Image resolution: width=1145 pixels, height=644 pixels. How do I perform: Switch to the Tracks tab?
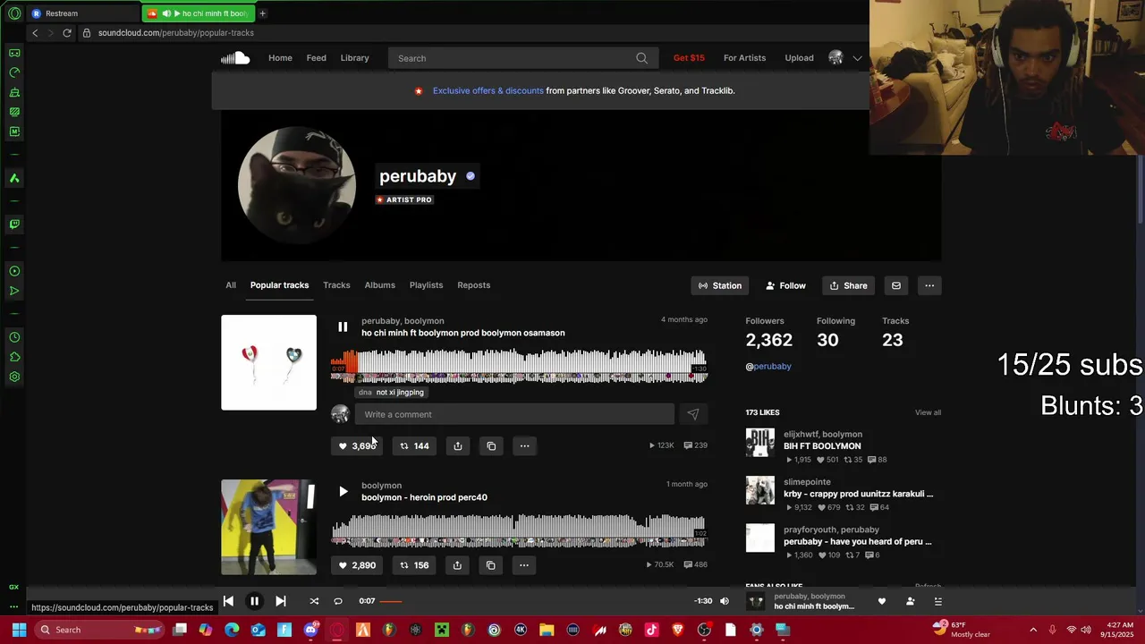(x=336, y=285)
